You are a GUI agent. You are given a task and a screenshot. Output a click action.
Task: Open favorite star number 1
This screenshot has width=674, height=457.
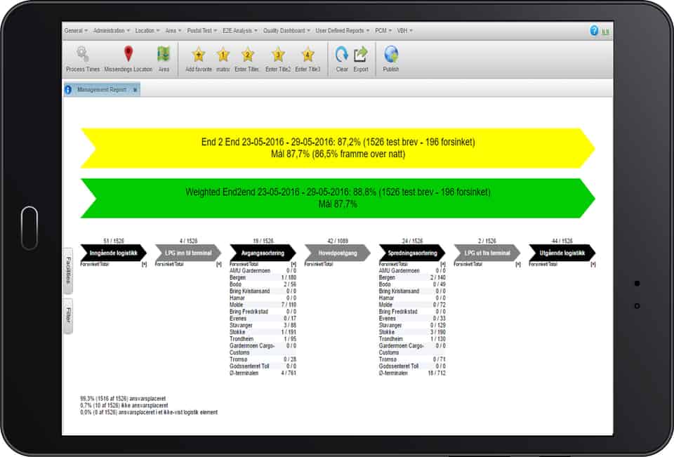tap(223, 55)
